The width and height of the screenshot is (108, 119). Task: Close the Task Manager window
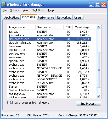[x=104, y=4]
